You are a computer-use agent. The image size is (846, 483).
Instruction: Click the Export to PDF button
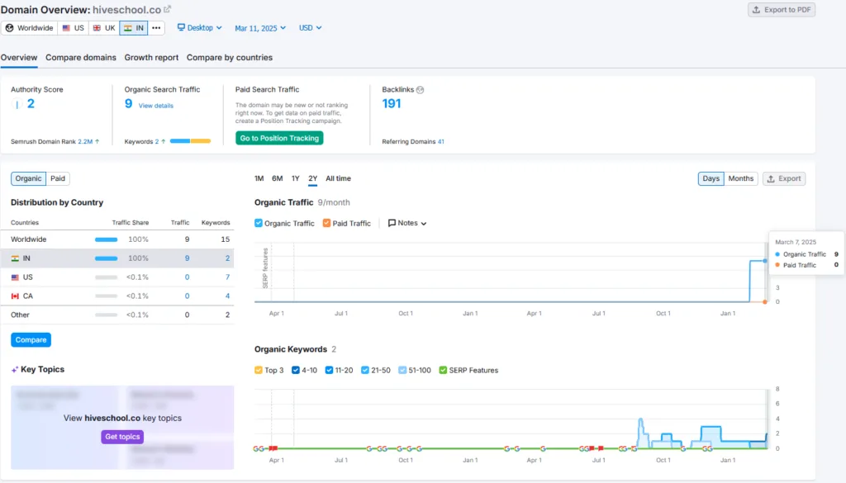782,10
